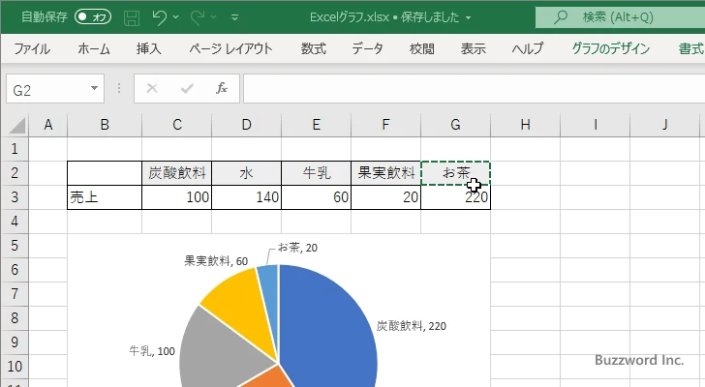The image size is (705, 387).
Task: Click the cell containing 牛乳 in table
Action: 316,173
